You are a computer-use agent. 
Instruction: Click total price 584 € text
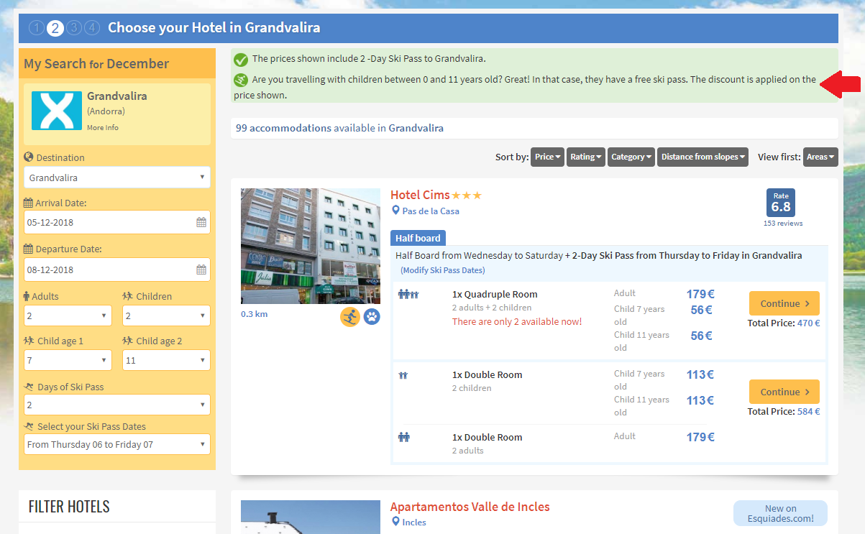pyautogui.click(x=784, y=412)
